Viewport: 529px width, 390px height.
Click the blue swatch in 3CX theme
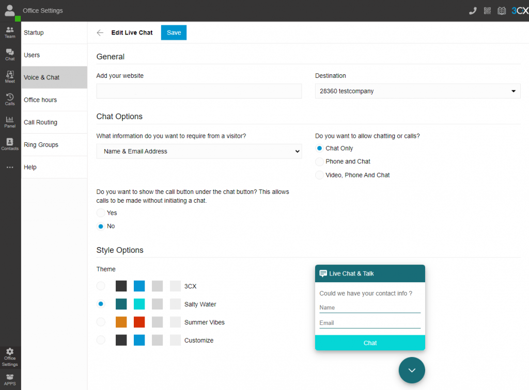tap(139, 286)
